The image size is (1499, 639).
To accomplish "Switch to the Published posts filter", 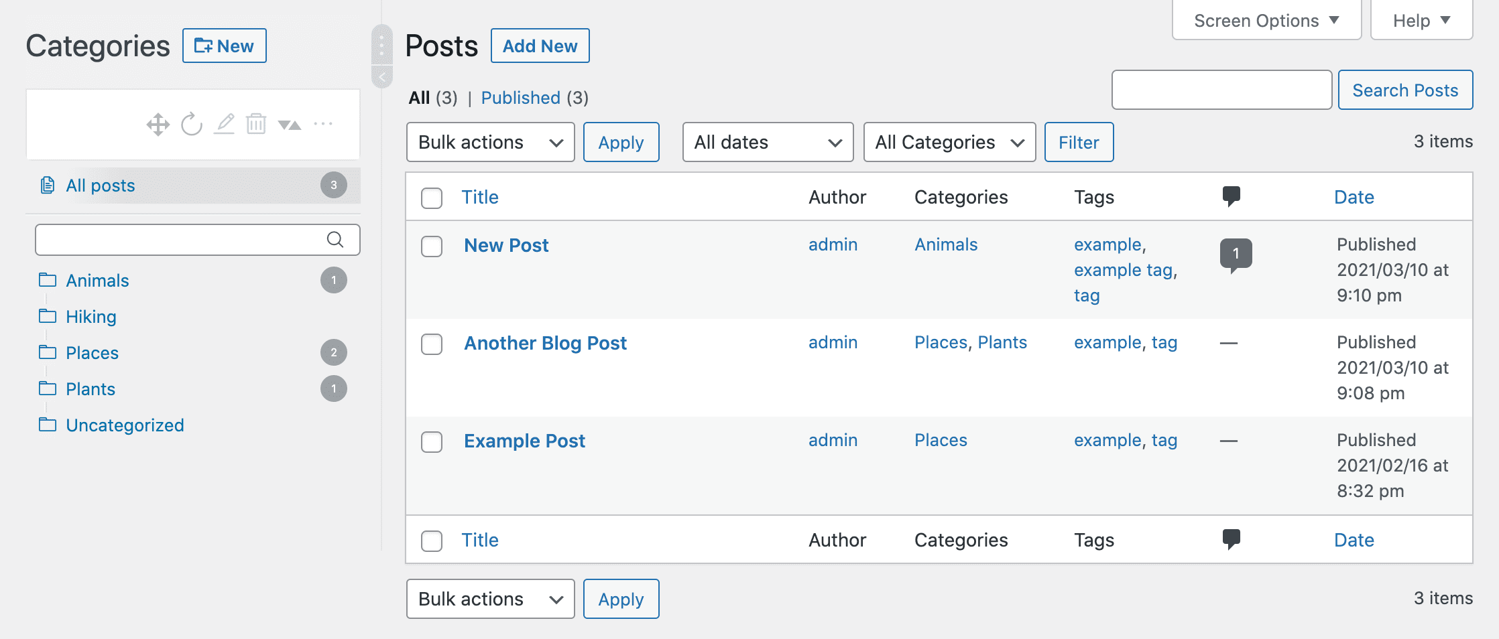I will (x=521, y=98).
